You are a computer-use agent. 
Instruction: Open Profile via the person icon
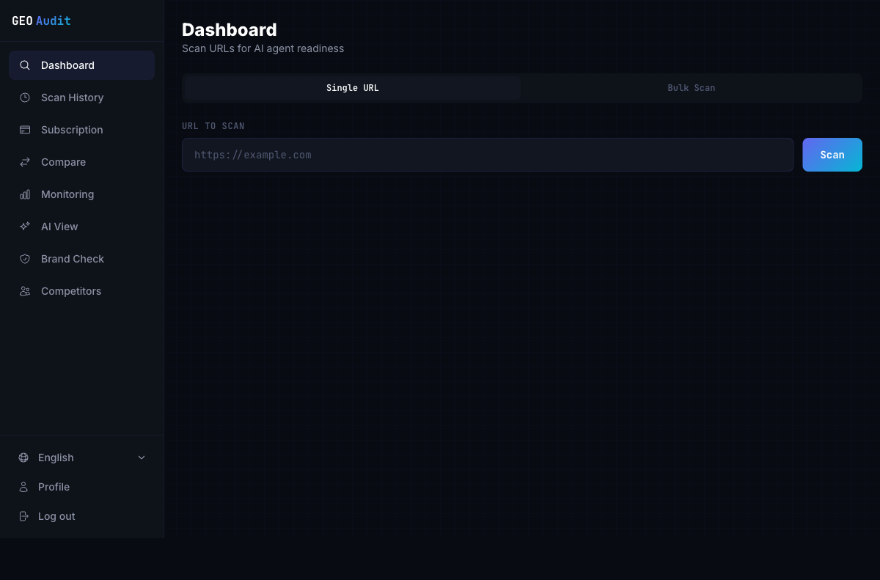(x=23, y=487)
